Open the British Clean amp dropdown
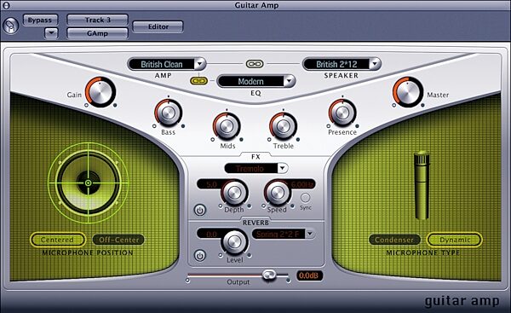This screenshot has height=313, width=511. tap(167, 64)
